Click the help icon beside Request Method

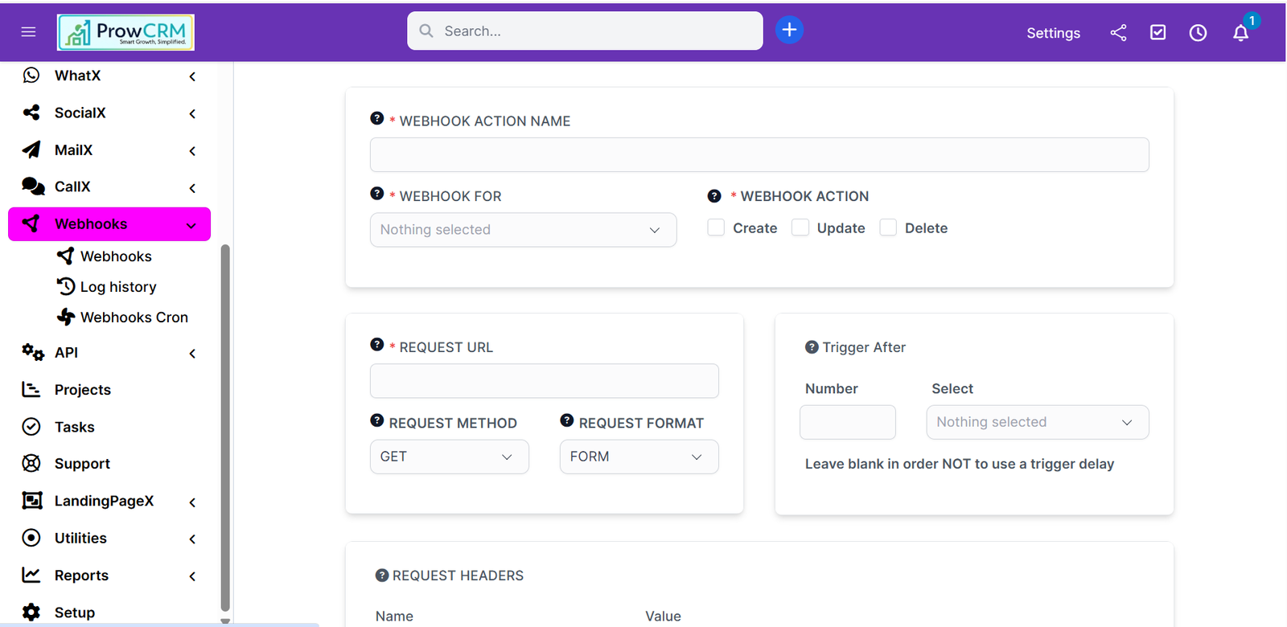coord(377,420)
